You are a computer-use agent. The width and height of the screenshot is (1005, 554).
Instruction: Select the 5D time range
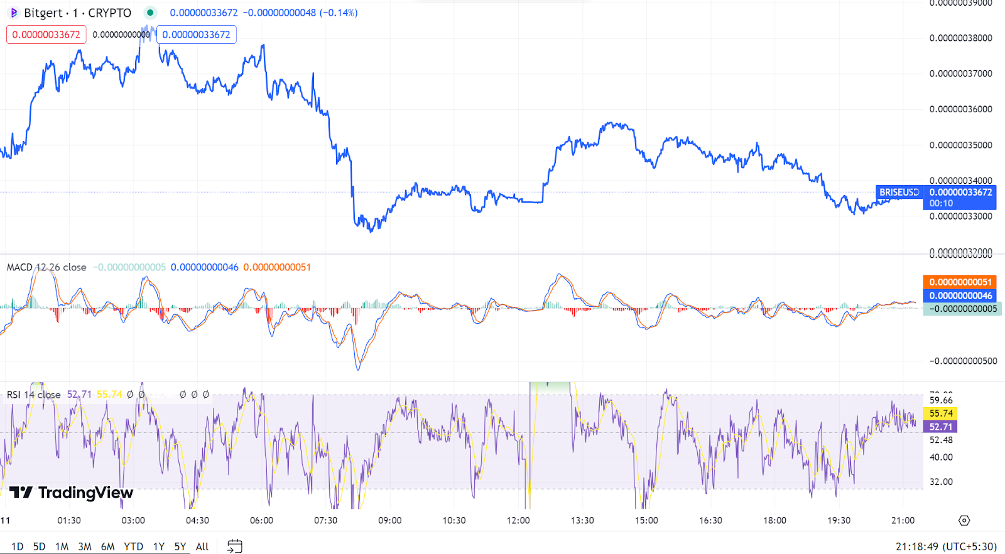(39, 546)
